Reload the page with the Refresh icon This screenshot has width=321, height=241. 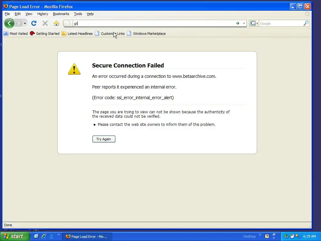click(34, 23)
